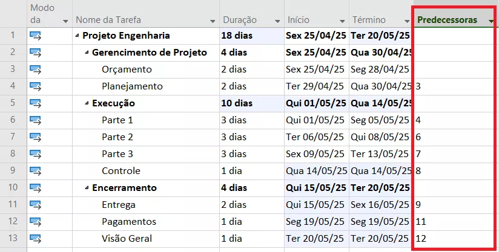Click task mode icon for Projeto Engenharia row
Screen dimensions: 499x252
coord(35,36)
